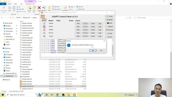
Task: Click the Cut command
Action: click(x=19, y=7)
